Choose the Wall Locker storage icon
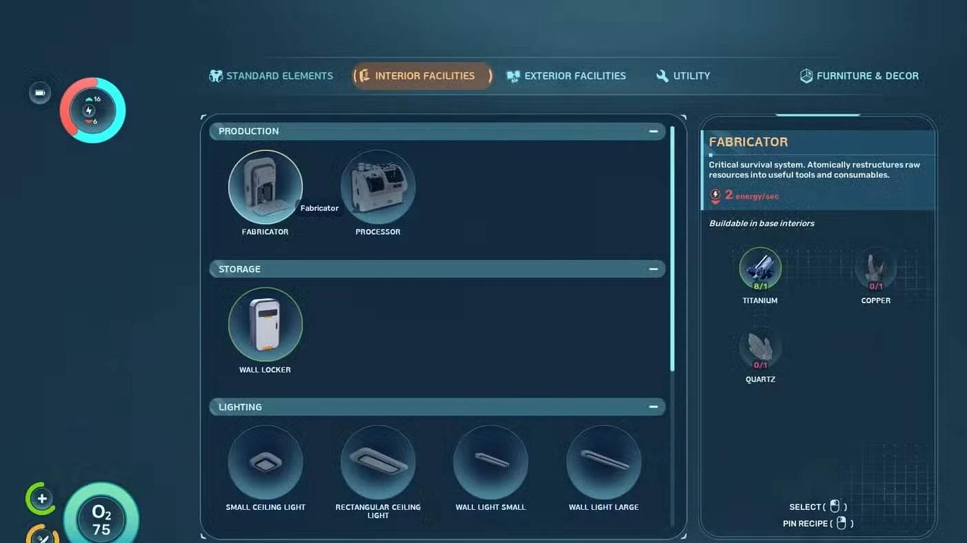This screenshot has height=543, width=967. coord(266,325)
